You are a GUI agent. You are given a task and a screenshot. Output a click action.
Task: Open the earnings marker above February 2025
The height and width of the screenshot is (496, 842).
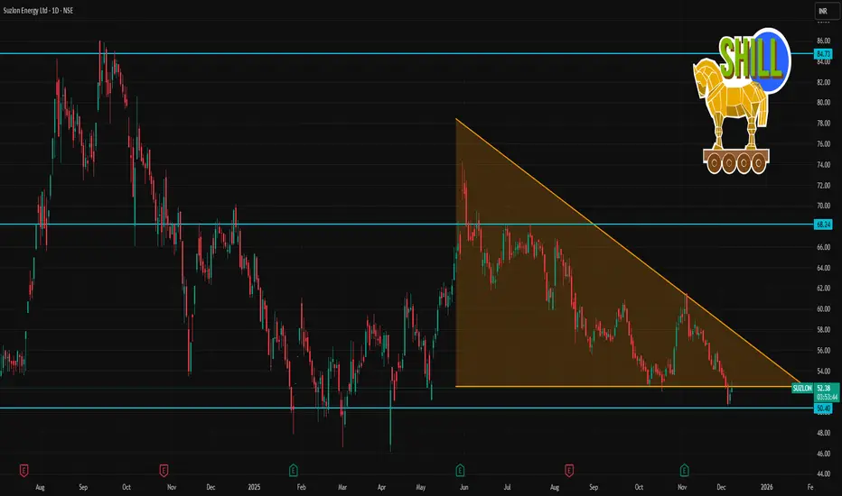tap(294, 471)
